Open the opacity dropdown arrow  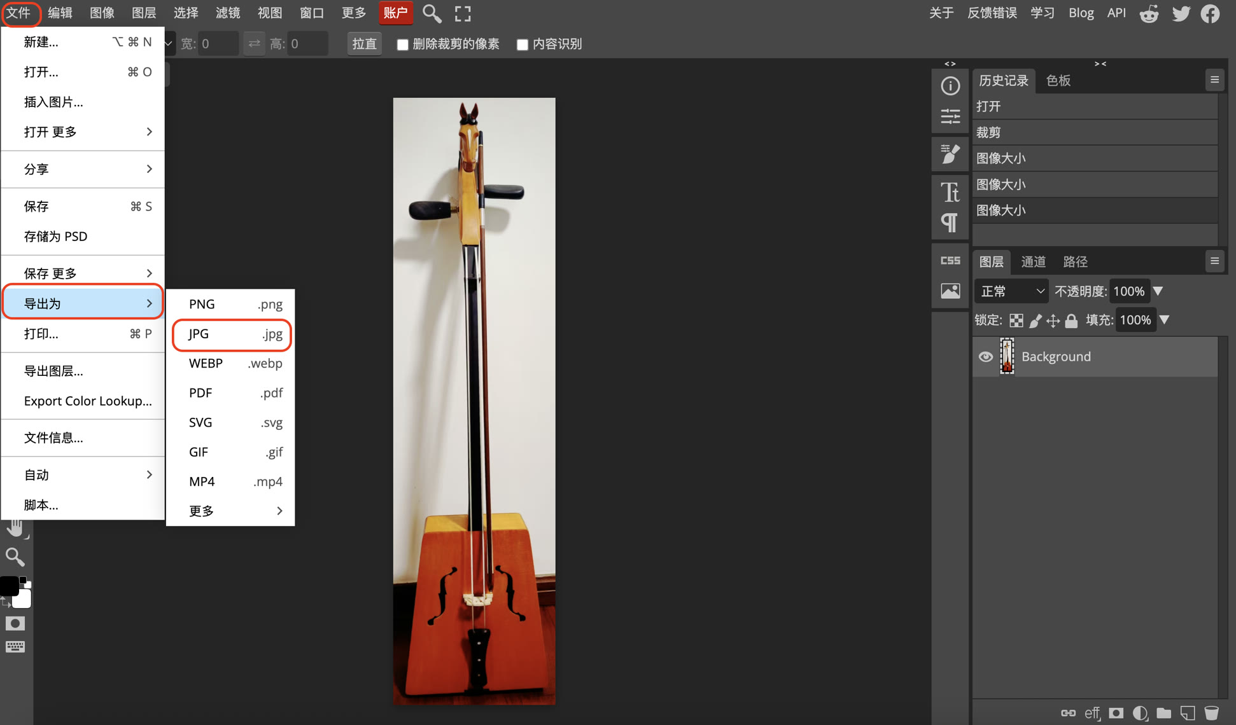pyautogui.click(x=1158, y=291)
